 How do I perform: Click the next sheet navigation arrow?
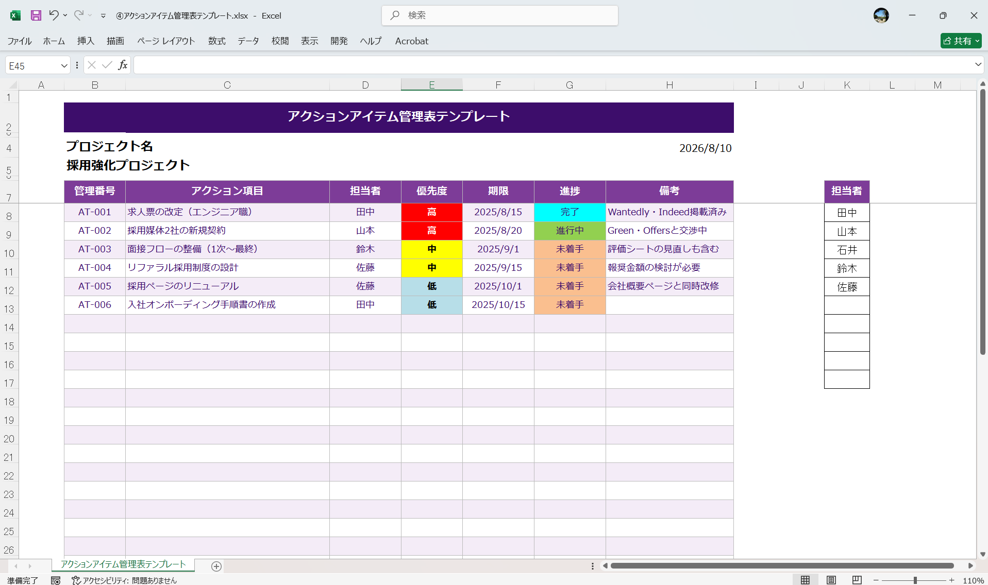tap(30, 566)
